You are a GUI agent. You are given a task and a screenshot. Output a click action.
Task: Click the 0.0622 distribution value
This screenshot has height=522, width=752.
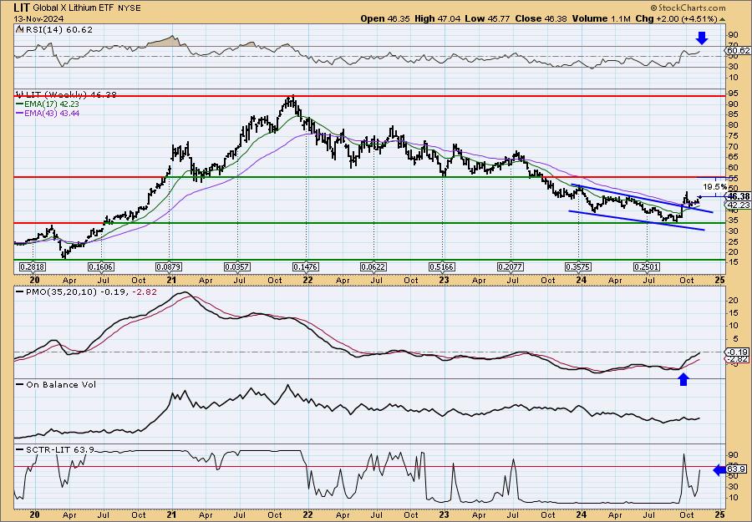(x=373, y=266)
